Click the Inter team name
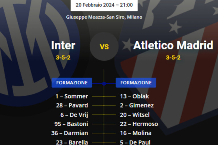 [63, 45]
